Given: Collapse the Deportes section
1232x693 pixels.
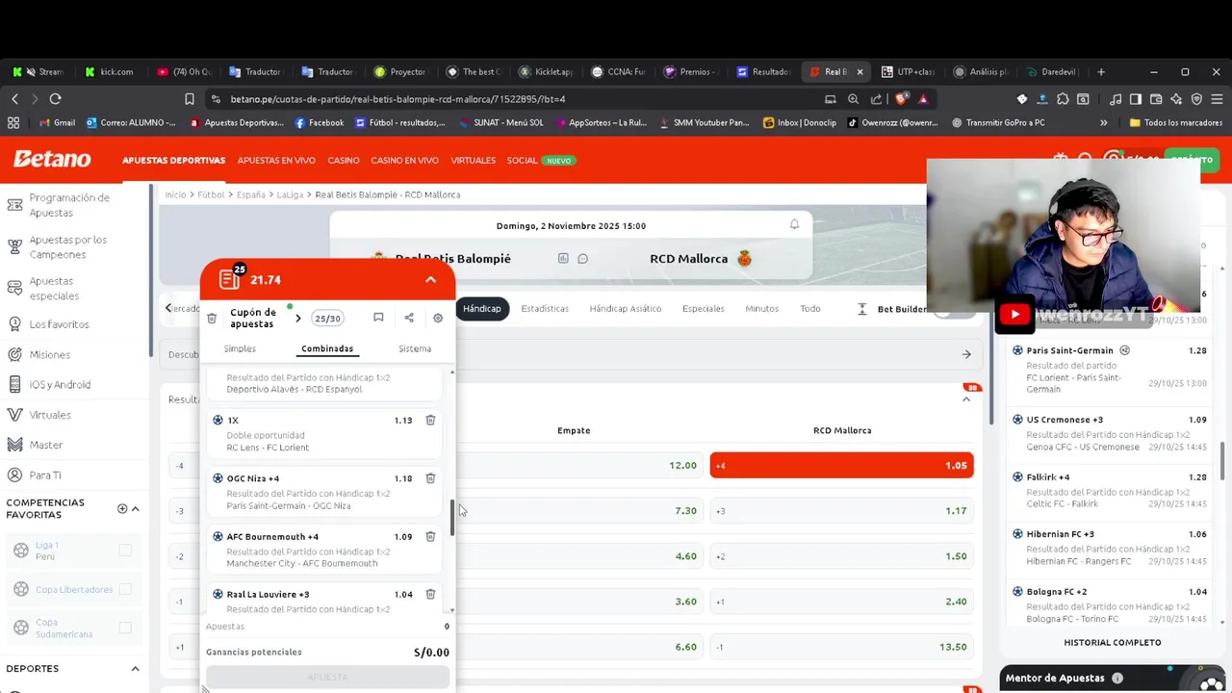Looking at the screenshot, I should click(x=135, y=668).
